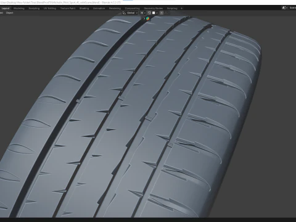Open the Object menu in viewport header

click(x=9, y=13)
